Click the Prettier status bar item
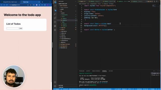 coord(152,89)
